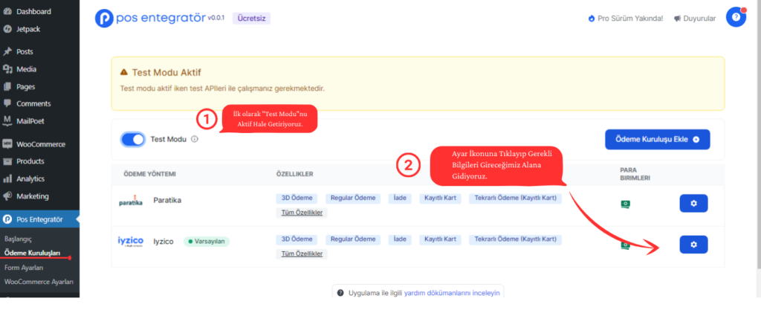Click the Tüm Özellikler tag for Paratika

[x=300, y=213]
